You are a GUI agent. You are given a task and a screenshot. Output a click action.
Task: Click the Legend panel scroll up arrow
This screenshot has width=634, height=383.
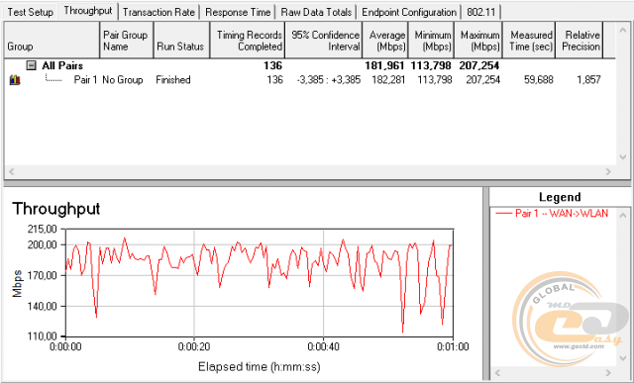623,216
